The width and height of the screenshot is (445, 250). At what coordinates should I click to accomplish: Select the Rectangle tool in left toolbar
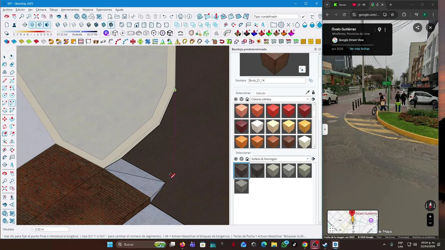(5, 88)
